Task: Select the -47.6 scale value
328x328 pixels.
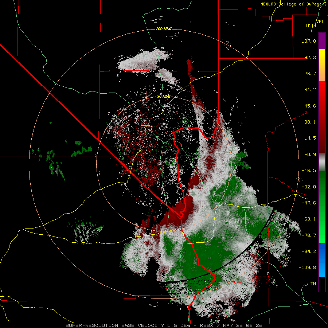Action: [x=309, y=203]
